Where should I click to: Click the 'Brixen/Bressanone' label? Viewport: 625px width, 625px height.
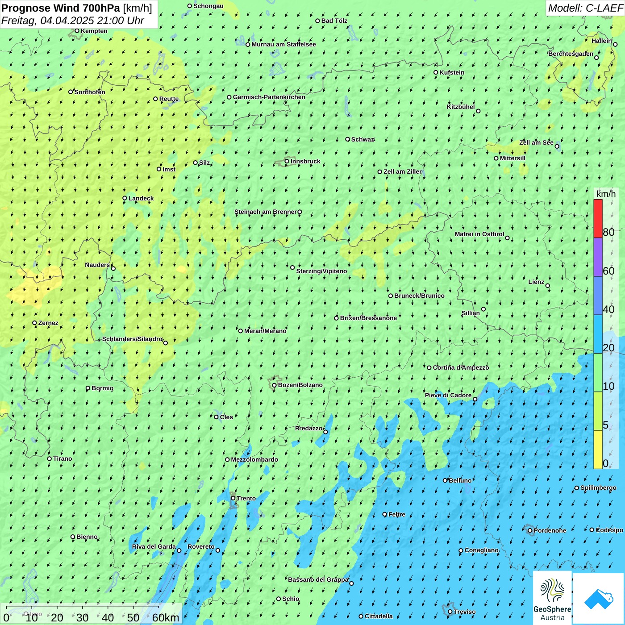368,318
